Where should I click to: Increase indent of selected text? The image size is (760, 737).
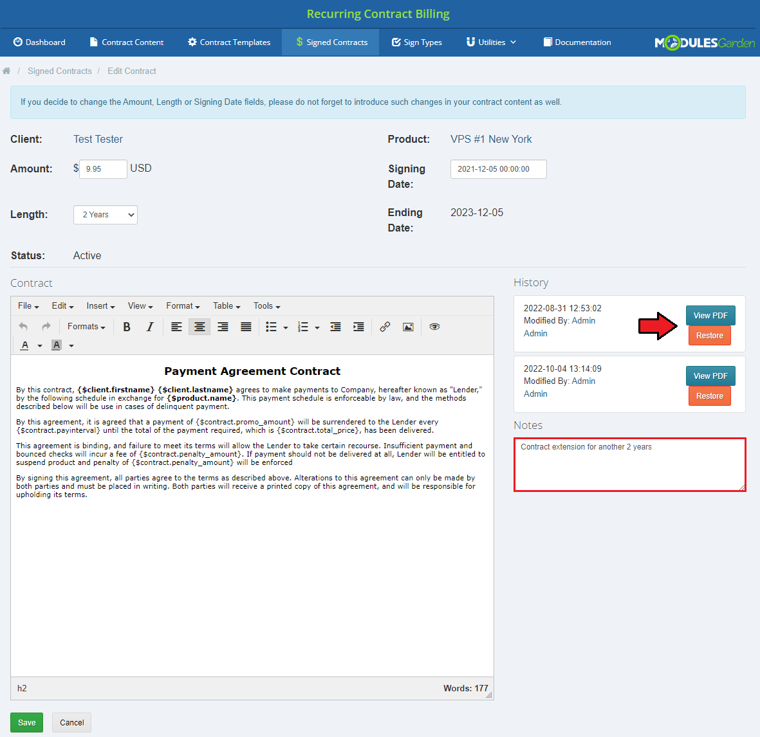pos(358,327)
